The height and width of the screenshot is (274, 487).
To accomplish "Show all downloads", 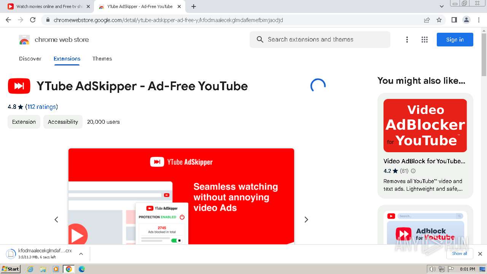I will pyautogui.click(x=459, y=253).
